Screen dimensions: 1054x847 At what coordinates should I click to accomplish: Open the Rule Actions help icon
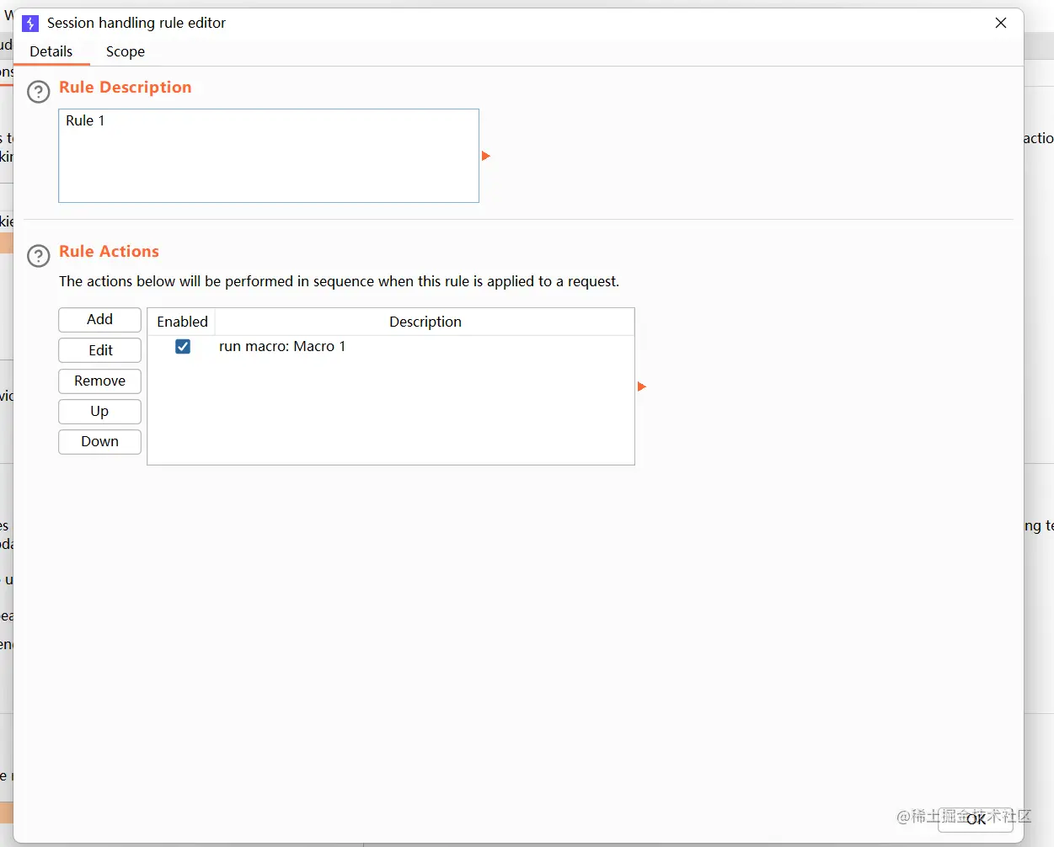(x=39, y=256)
